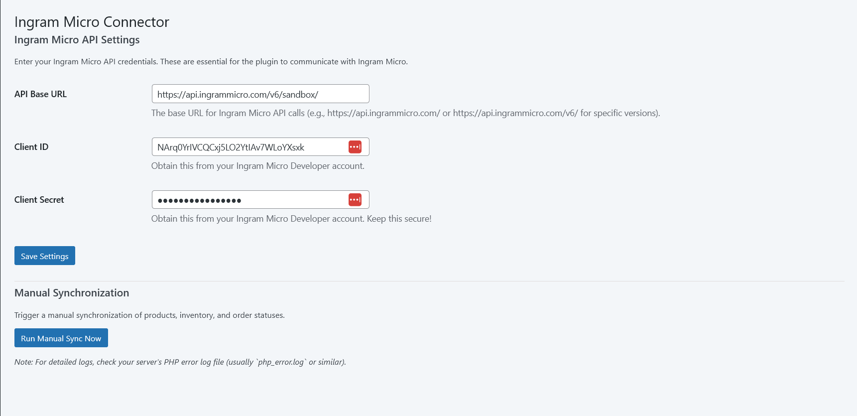Select the Client ID help text below field
The height and width of the screenshot is (416, 857).
click(x=258, y=166)
